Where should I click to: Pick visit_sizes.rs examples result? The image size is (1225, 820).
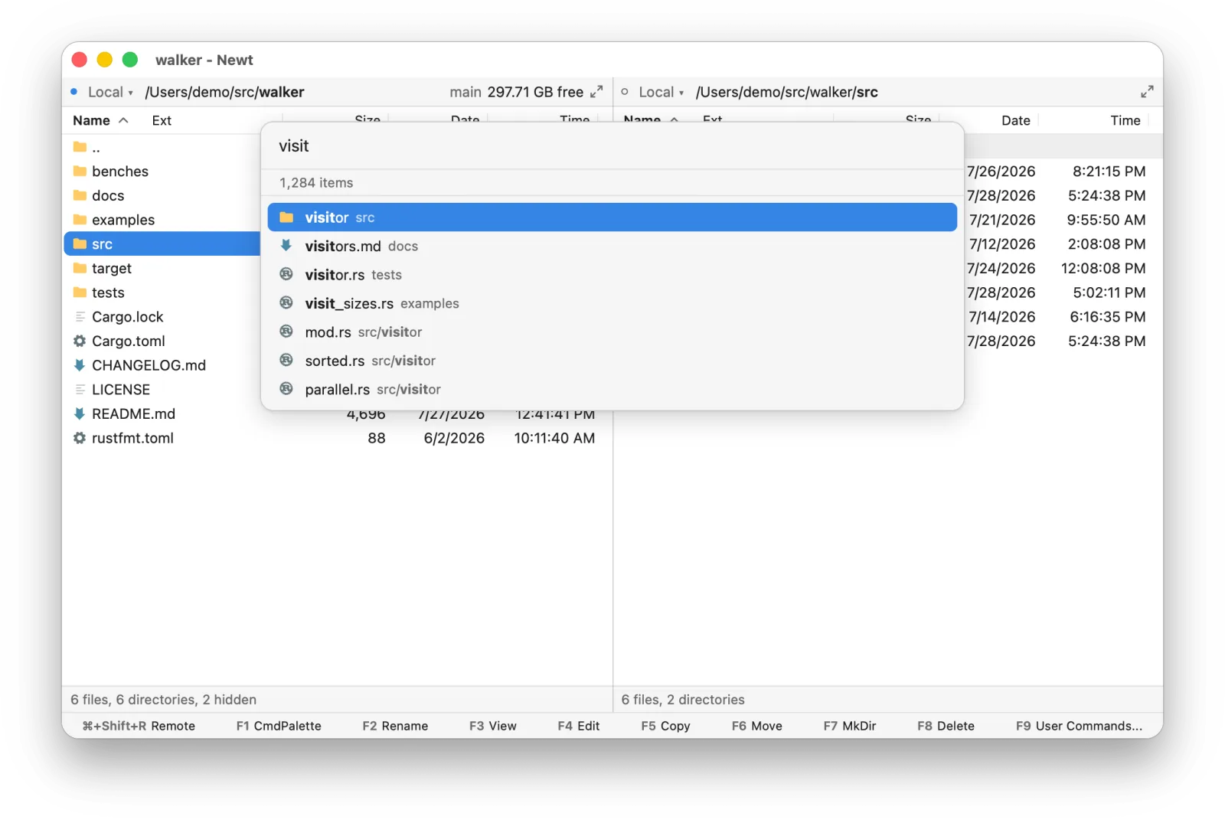click(612, 303)
